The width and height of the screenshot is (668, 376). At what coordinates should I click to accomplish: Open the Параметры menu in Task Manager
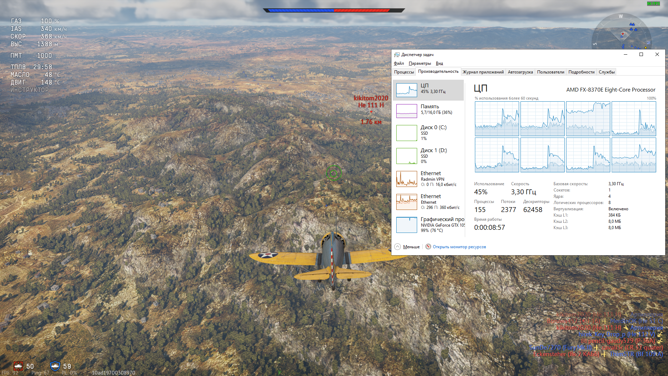point(420,63)
